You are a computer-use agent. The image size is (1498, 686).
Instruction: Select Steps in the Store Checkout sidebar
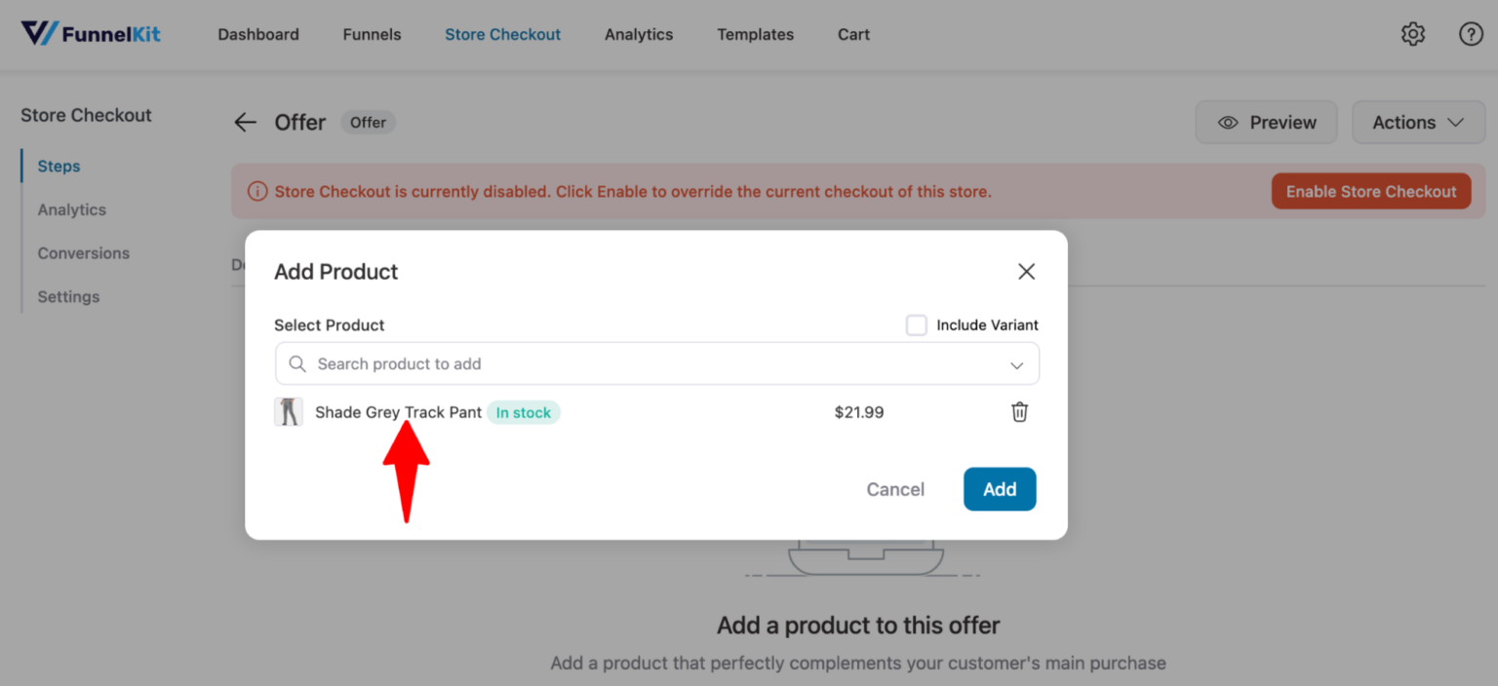[58, 166]
